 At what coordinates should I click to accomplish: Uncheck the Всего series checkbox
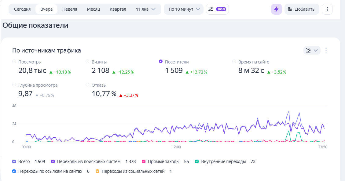point(14,161)
